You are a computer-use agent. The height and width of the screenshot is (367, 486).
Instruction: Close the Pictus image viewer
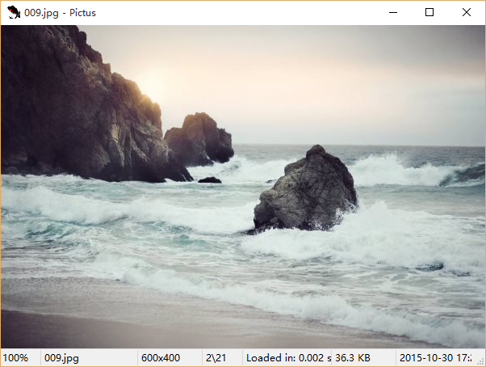467,12
